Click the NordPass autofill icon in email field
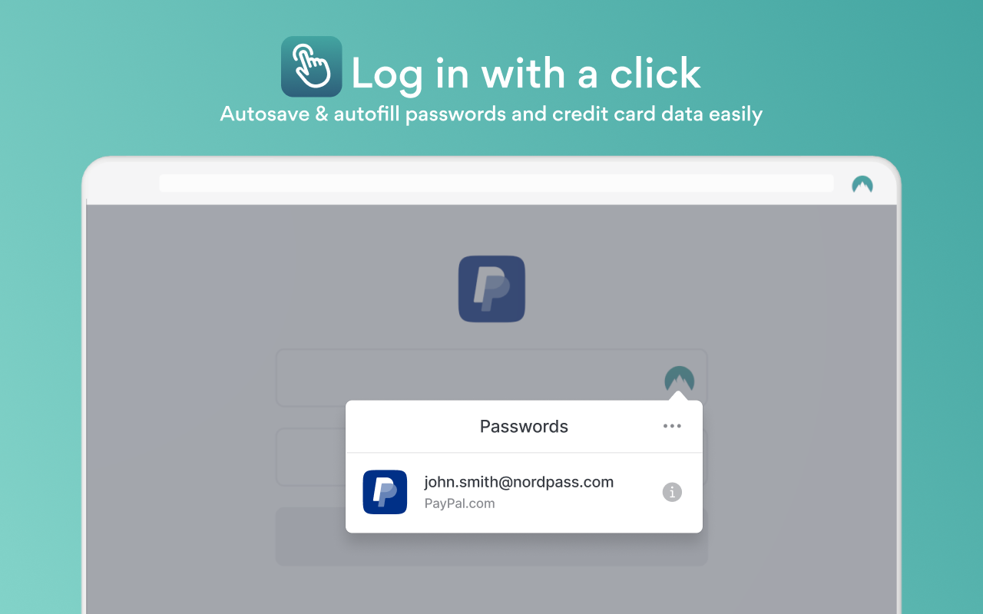 tap(679, 381)
